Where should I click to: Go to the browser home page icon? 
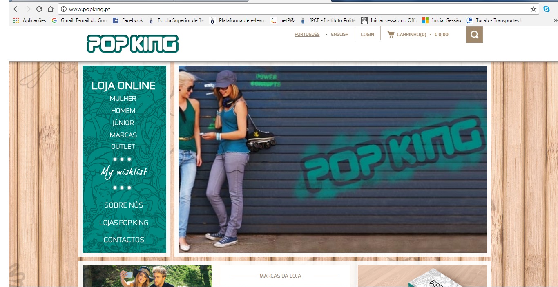coord(51,9)
